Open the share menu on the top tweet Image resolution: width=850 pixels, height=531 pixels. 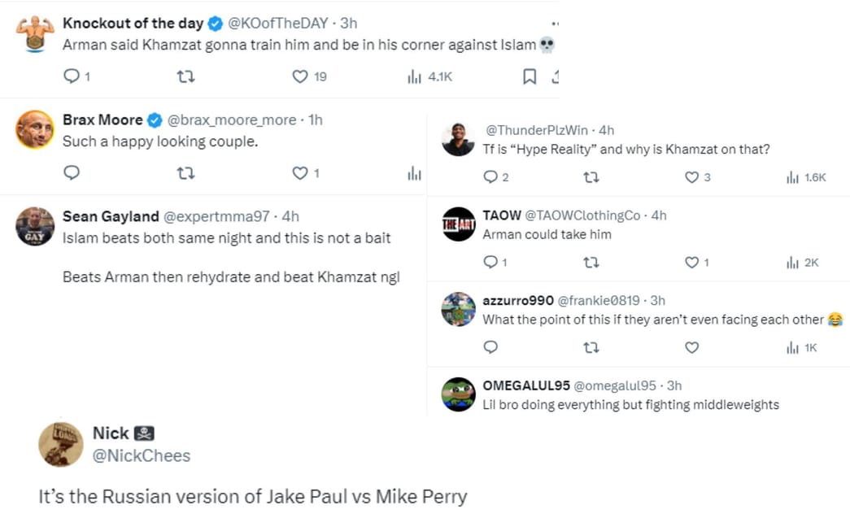pyautogui.click(x=556, y=76)
